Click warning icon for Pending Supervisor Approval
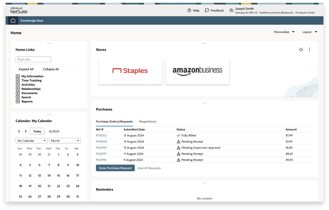 tap(178, 148)
